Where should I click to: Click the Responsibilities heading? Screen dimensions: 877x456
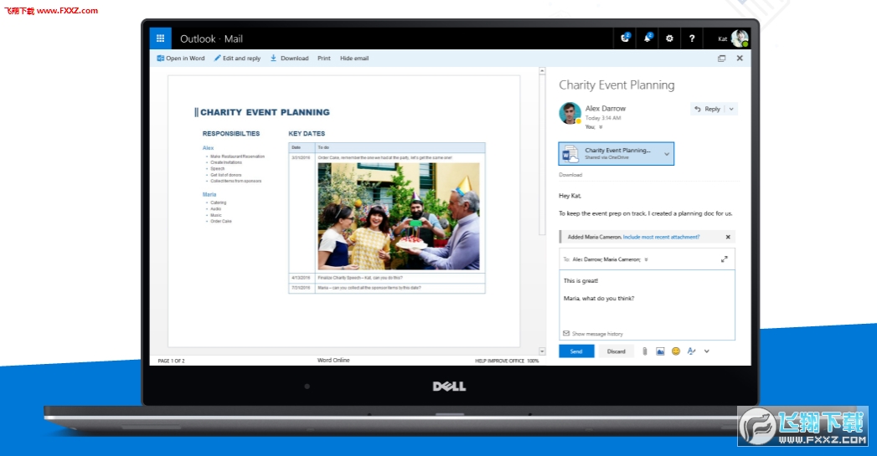coord(231,134)
